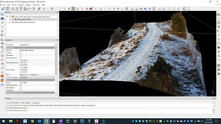The height and width of the screenshot is (124, 221).
Task: Enable the Wireframe checkbox
Action: 21,87
